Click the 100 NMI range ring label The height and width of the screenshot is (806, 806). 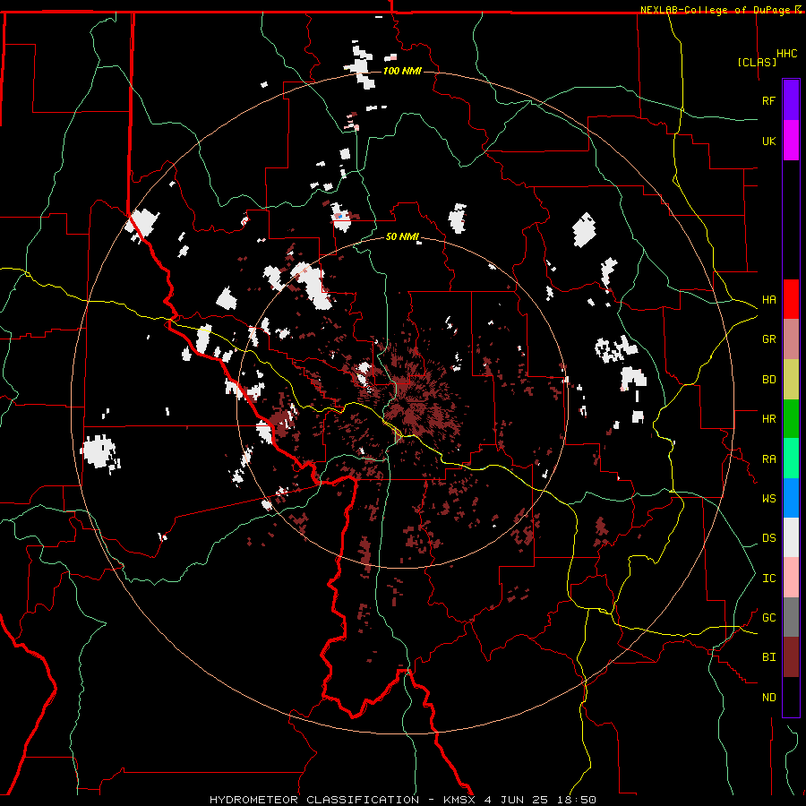(x=402, y=71)
